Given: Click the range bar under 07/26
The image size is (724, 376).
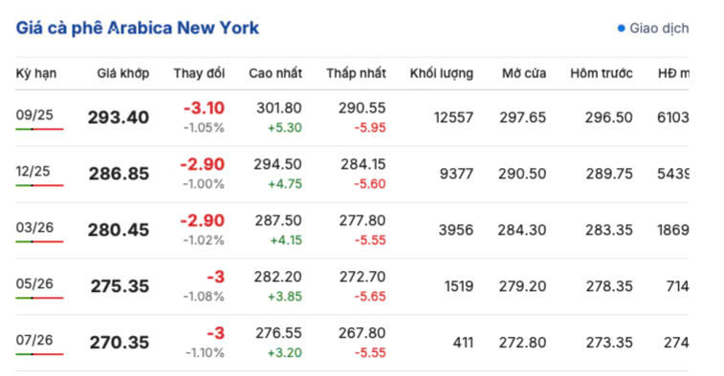Looking at the screenshot, I should (39, 354).
